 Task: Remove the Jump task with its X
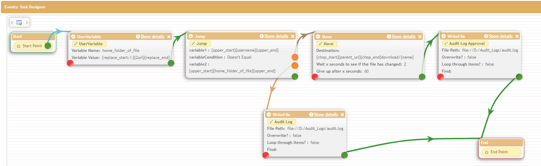point(293,36)
